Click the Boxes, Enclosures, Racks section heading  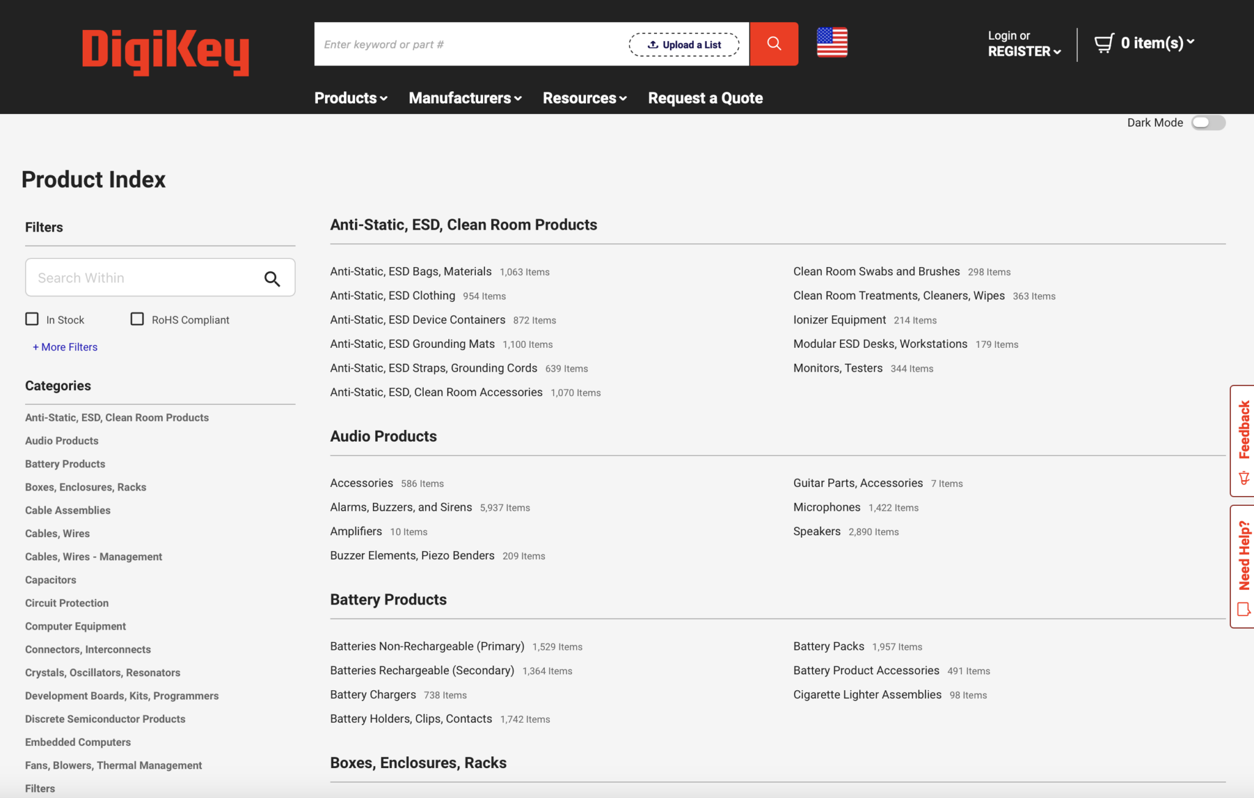(418, 762)
